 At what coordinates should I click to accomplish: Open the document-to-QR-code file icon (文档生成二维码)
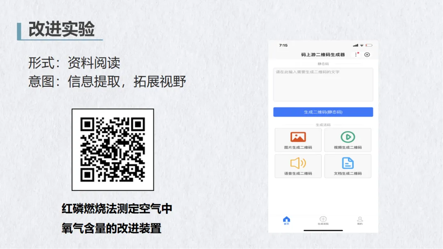click(348, 163)
